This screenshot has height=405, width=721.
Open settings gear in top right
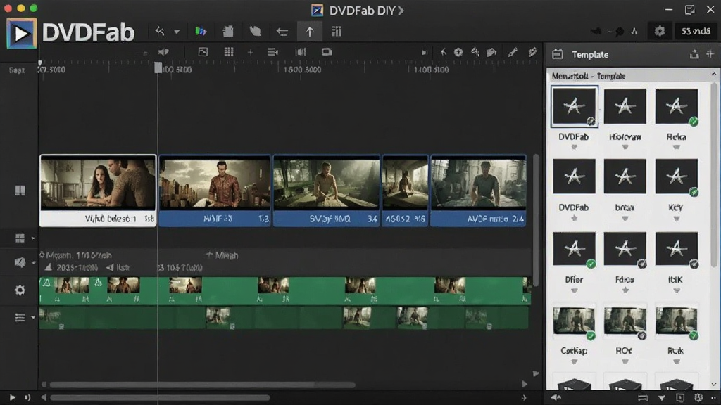[x=659, y=31]
